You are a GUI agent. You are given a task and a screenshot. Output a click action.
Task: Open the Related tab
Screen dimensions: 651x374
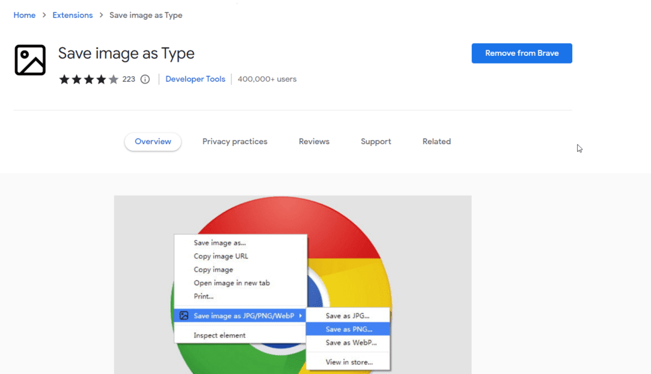click(x=436, y=142)
